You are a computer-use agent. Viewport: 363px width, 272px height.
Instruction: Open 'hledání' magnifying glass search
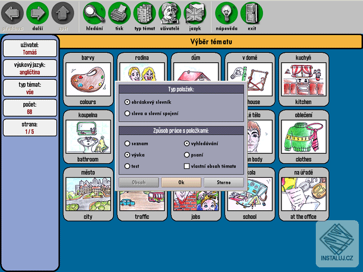(94, 13)
